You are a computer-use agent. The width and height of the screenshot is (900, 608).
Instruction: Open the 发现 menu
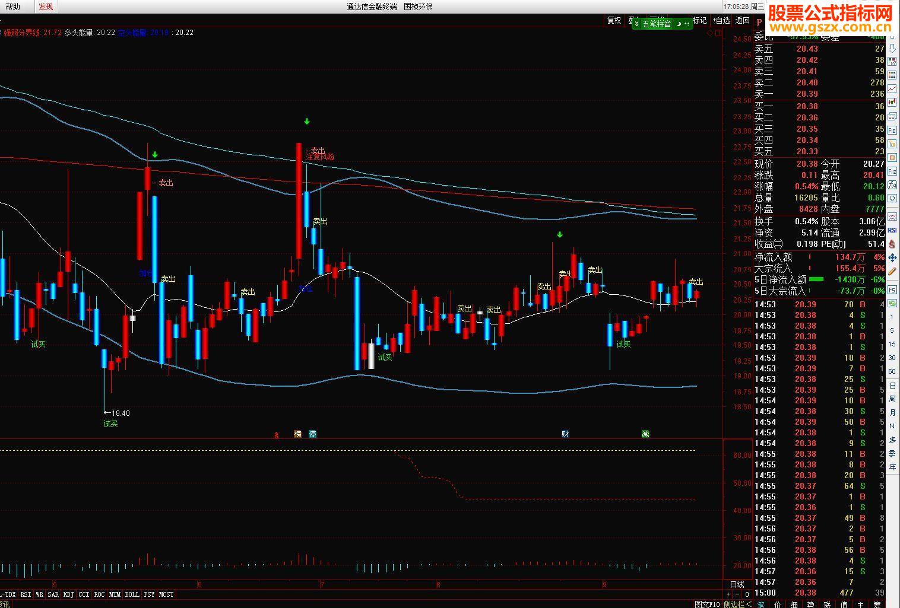click(46, 7)
